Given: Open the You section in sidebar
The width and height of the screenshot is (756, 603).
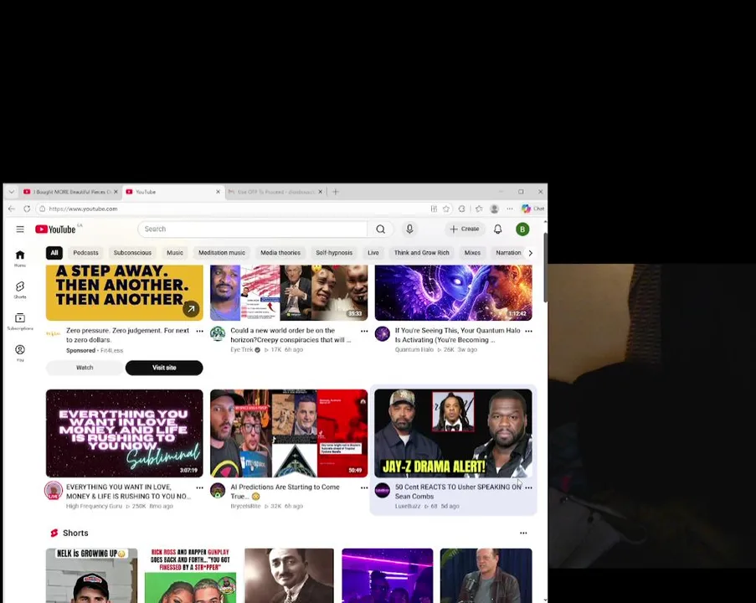Looking at the screenshot, I should coord(20,353).
